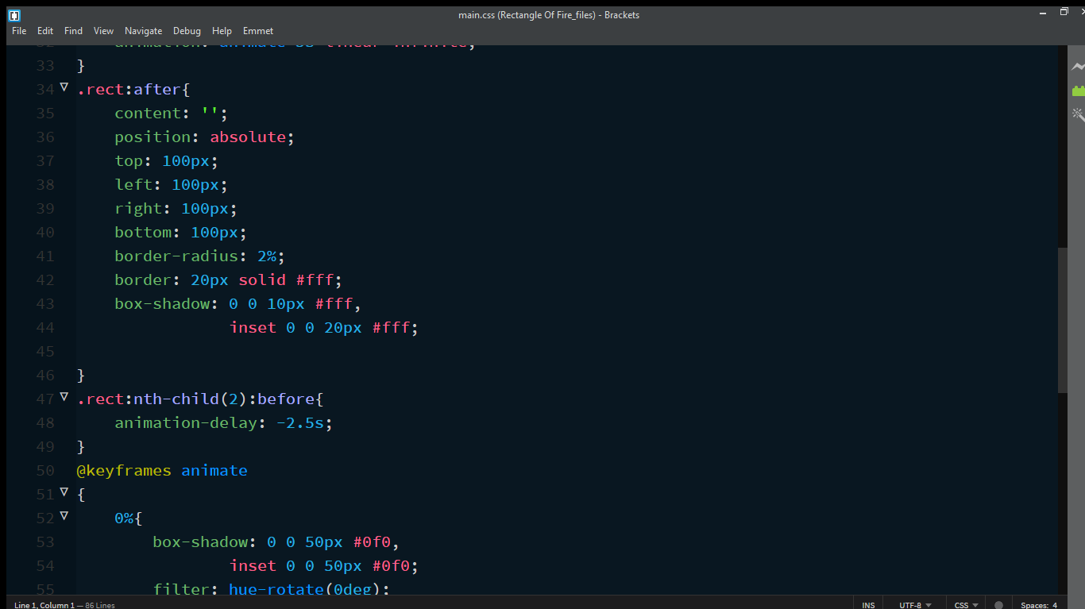Click the 'solid' keyword on line 42
Image resolution: width=1085 pixels, height=609 pixels.
262,280
